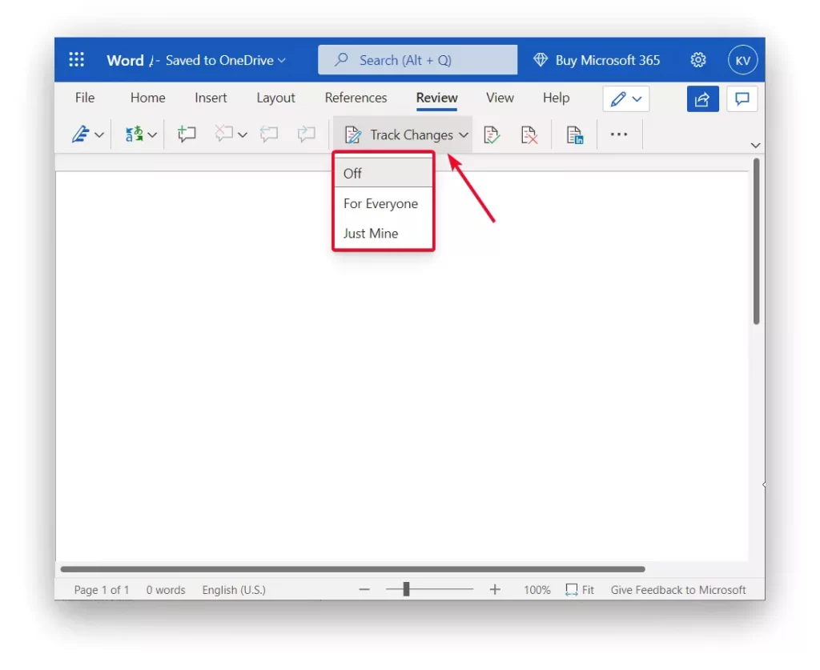
Task: Click the KV account avatar
Action: pyautogui.click(x=742, y=60)
